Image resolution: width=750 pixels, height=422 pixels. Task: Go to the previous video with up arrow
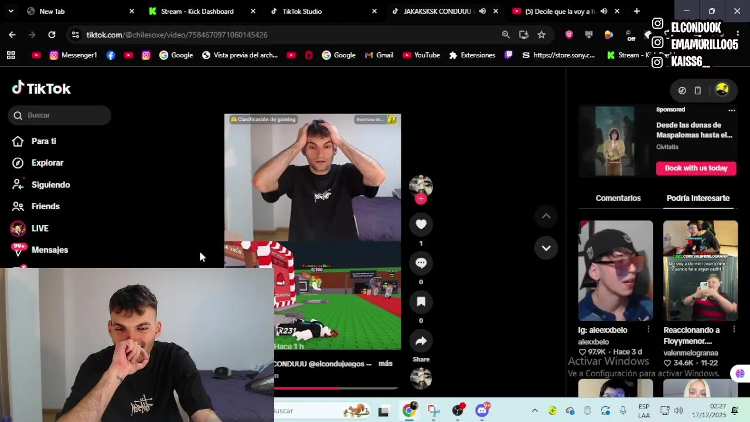tap(546, 216)
